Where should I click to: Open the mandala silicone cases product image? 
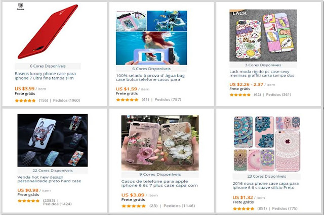point(267,144)
